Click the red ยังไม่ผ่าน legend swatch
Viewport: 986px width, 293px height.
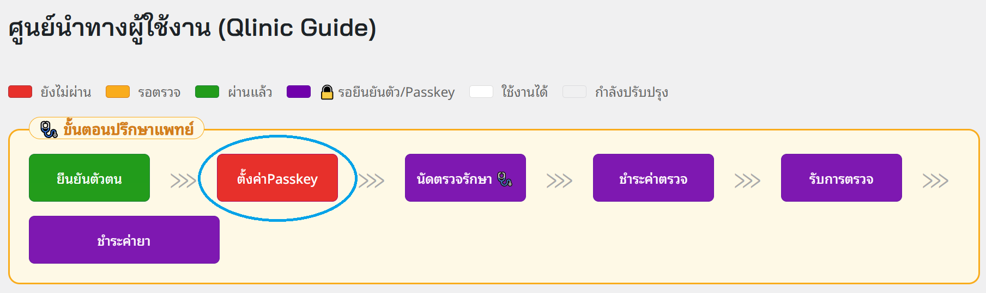(x=20, y=92)
